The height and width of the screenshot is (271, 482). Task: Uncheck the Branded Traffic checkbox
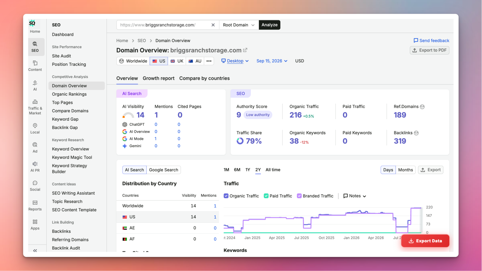[299, 196]
